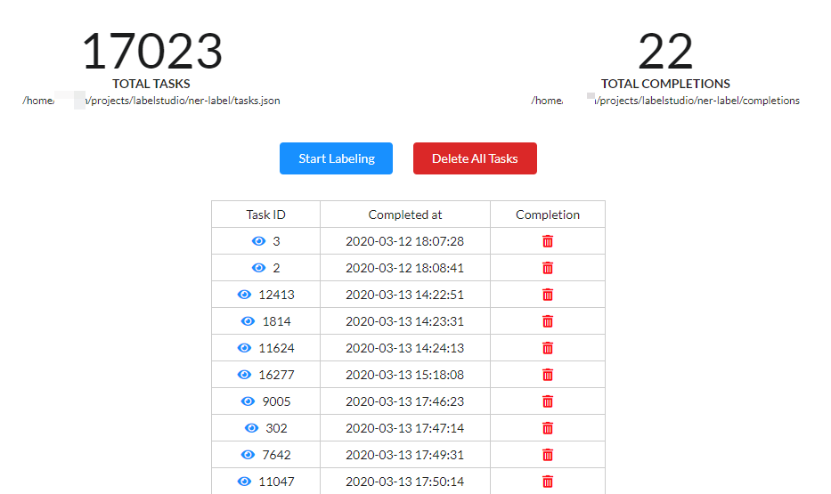Click task ID number 16277
Screen dimensions: 831x494
click(276, 375)
